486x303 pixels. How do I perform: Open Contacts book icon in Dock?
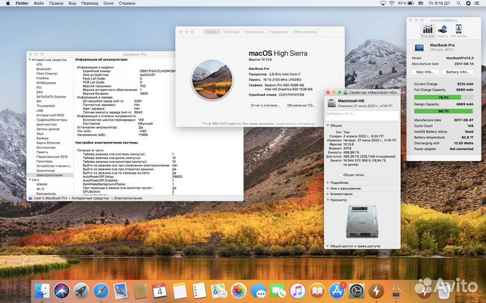[140, 291]
